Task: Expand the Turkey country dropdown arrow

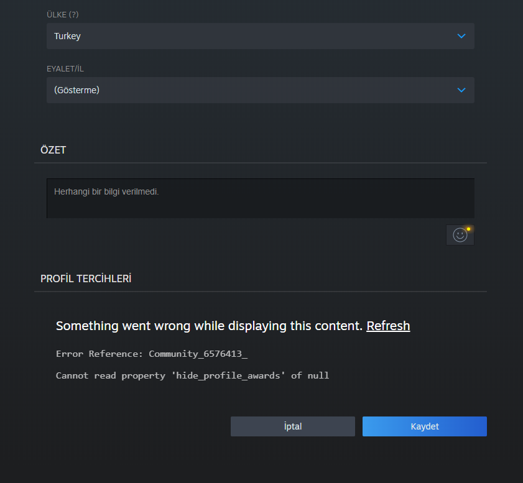Action: 461,36
